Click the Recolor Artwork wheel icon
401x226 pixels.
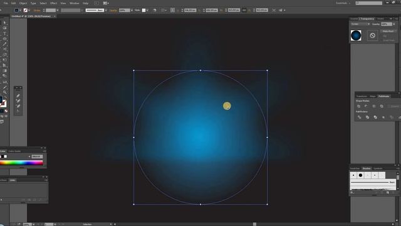tap(155, 10)
